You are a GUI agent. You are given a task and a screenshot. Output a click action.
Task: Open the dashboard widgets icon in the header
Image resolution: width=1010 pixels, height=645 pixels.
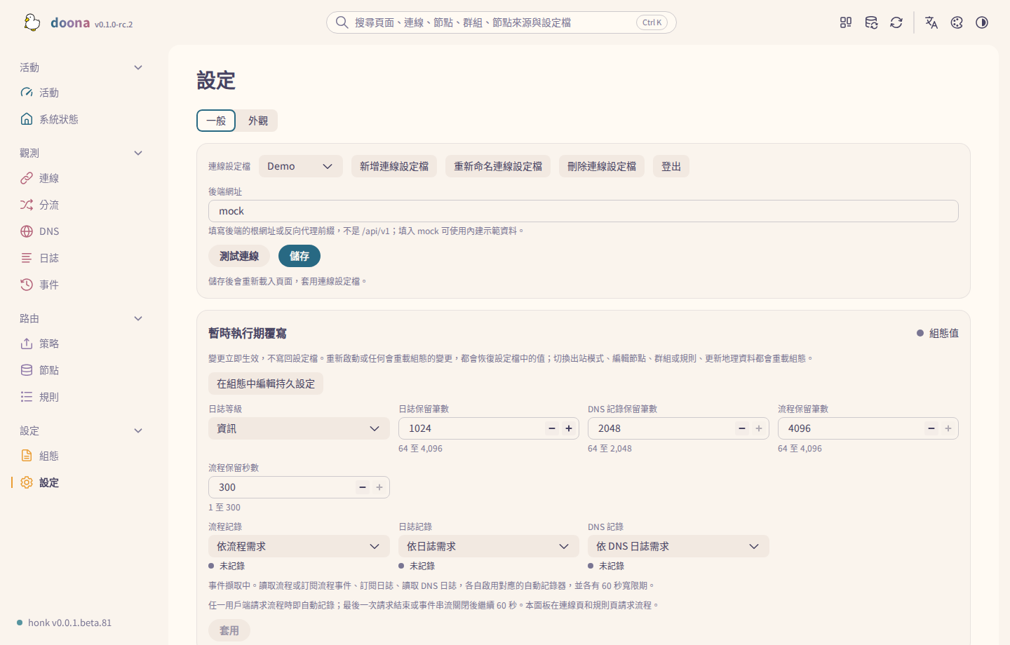pyautogui.click(x=846, y=22)
